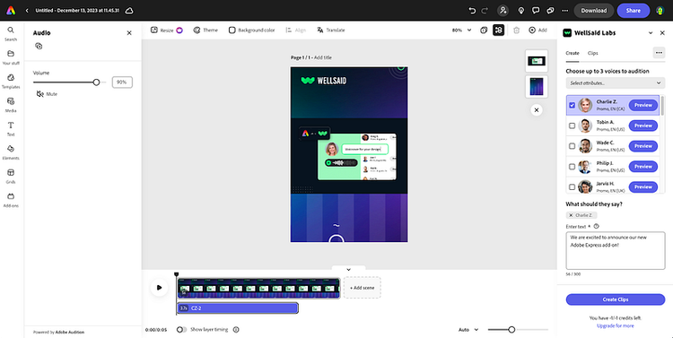This screenshot has width=673, height=338.
Task: Open Search in the left sidebar
Action: pyautogui.click(x=11, y=34)
